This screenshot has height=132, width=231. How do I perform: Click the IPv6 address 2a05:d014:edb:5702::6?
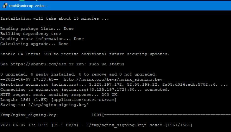pyautogui.click(x=190, y=85)
